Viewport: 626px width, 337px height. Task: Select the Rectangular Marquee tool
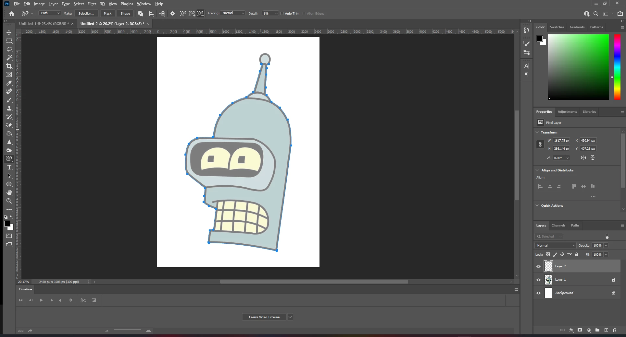pyautogui.click(x=9, y=41)
